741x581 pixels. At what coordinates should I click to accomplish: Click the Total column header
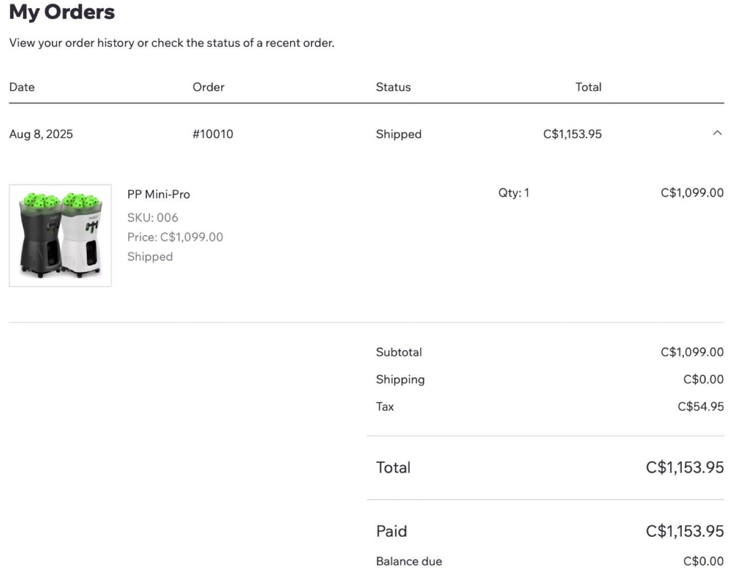coord(588,87)
